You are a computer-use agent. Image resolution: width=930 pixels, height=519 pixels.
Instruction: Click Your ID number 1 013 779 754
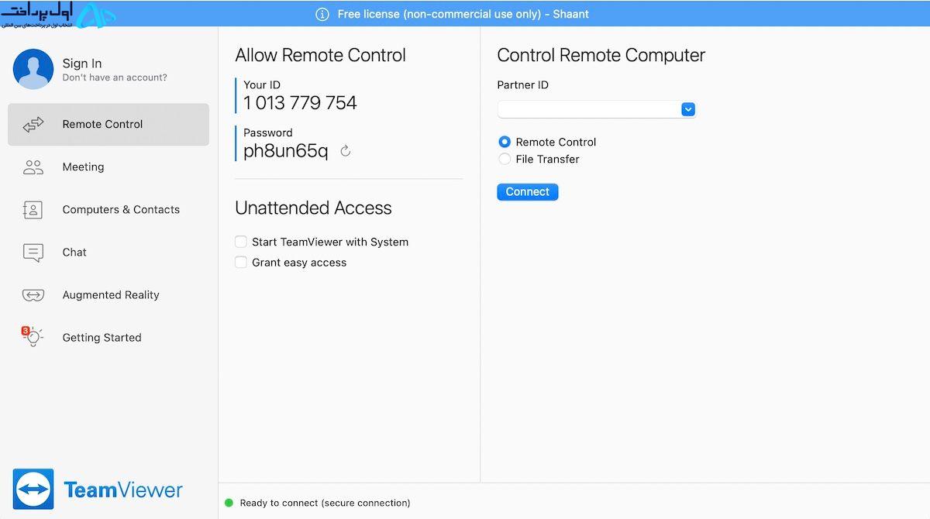point(300,103)
